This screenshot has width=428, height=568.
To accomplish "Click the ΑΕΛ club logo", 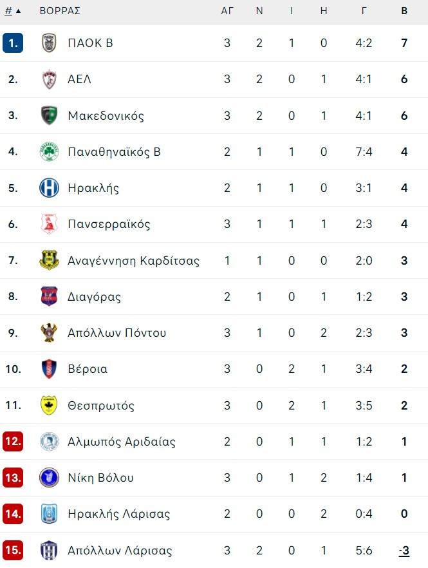I will click(50, 79).
